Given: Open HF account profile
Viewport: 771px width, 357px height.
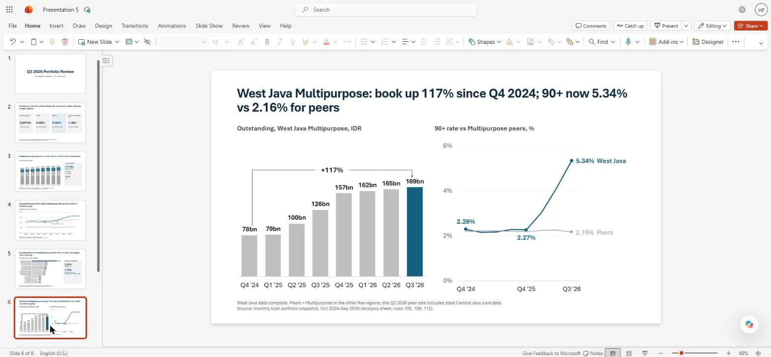Looking at the screenshot, I should (761, 9).
